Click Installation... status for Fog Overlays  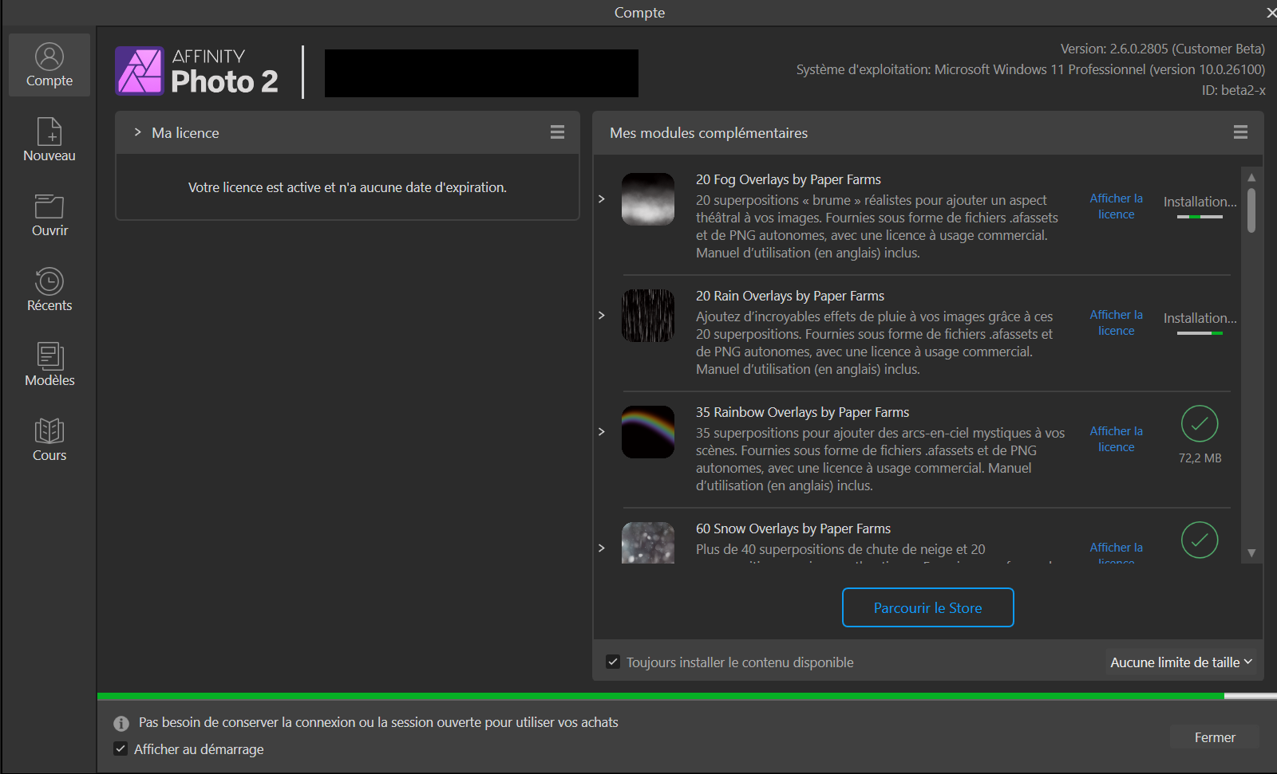(1200, 202)
